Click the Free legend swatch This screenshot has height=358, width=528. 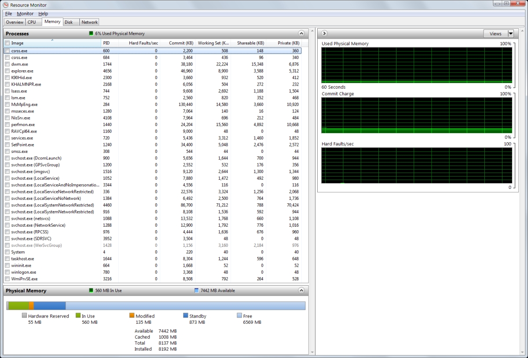(239, 315)
